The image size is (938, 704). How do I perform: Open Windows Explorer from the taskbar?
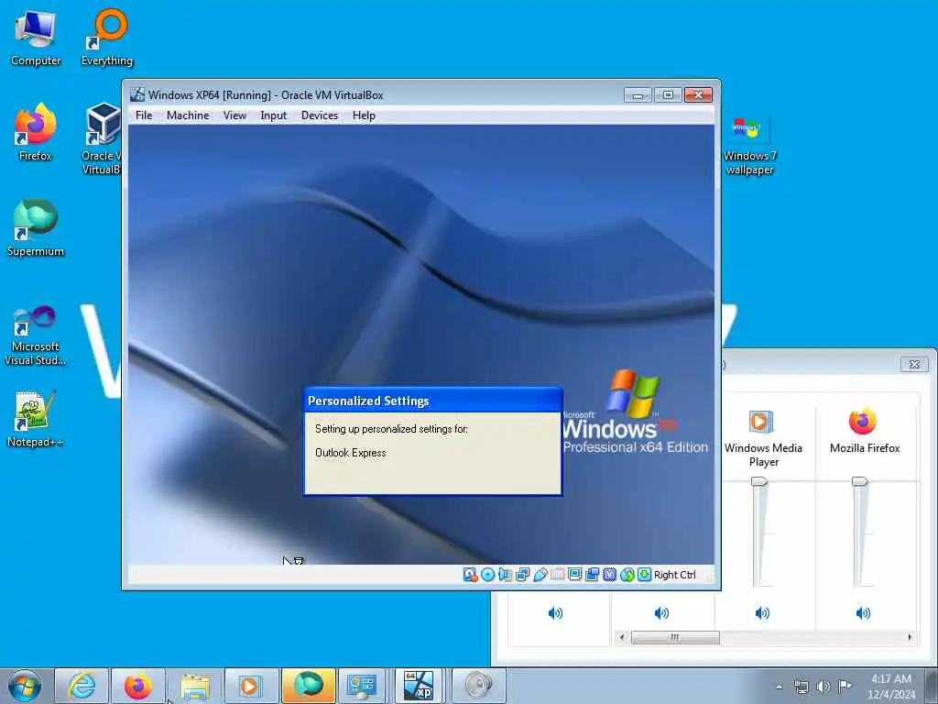tap(195, 686)
